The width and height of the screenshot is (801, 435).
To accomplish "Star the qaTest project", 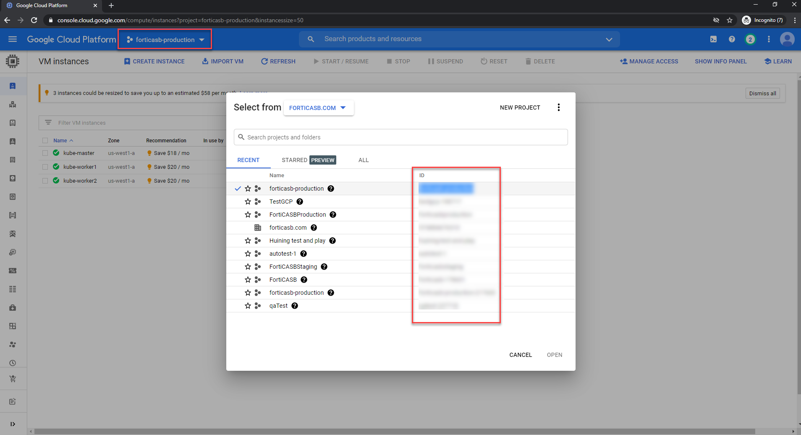I will click(x=248, y=306).
